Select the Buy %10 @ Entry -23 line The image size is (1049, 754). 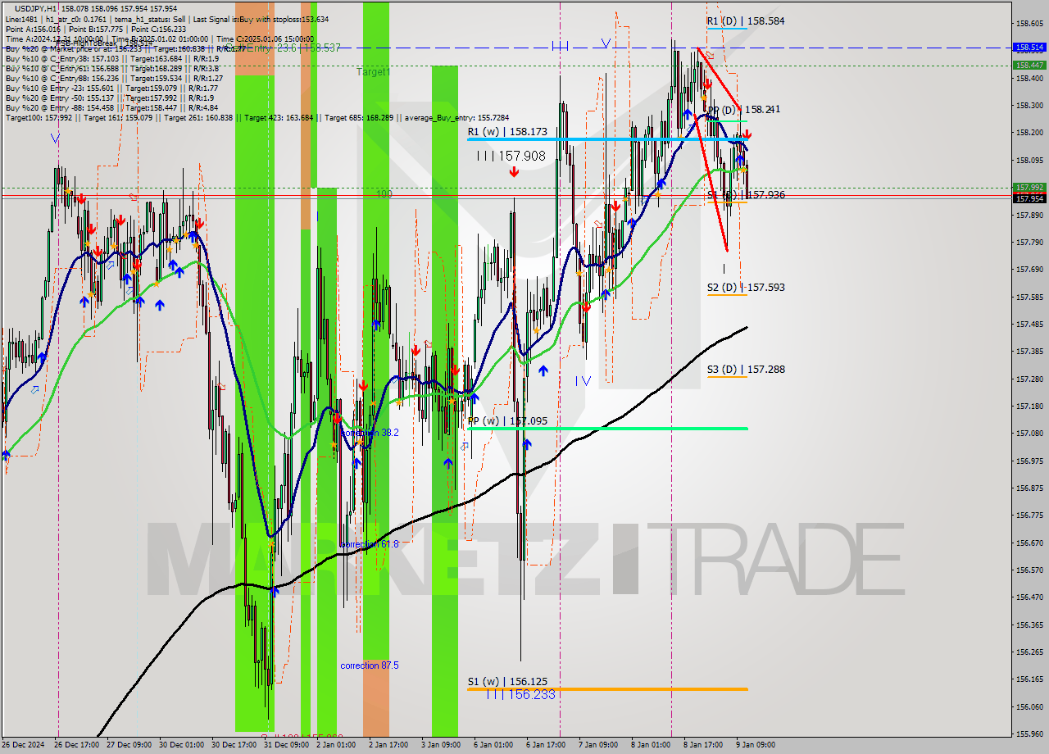111,88
